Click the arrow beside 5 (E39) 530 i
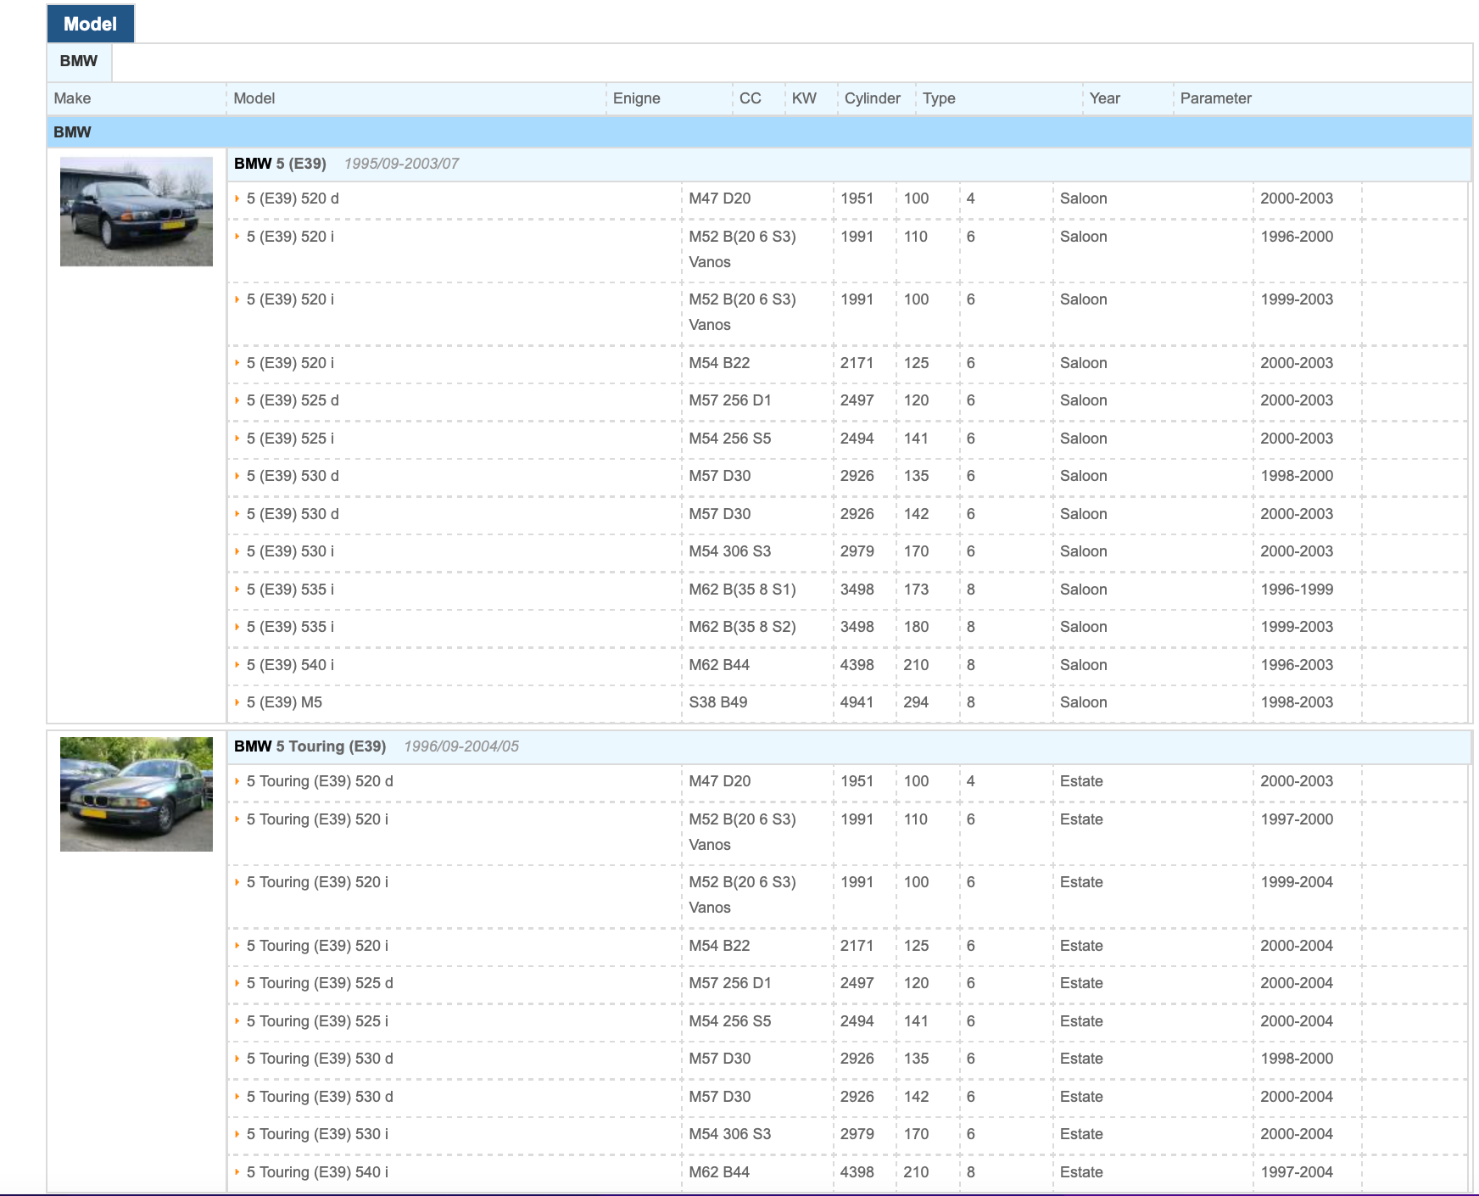This screenshot has height=1196, width=1479. click(237, 551)
